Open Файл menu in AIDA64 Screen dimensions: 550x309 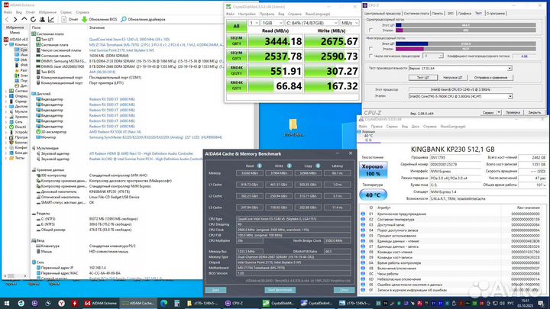[x=8, y=12]
